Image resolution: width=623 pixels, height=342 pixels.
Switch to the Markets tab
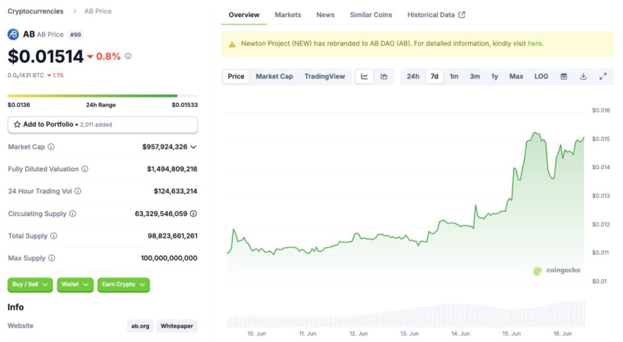pos(288,15)
